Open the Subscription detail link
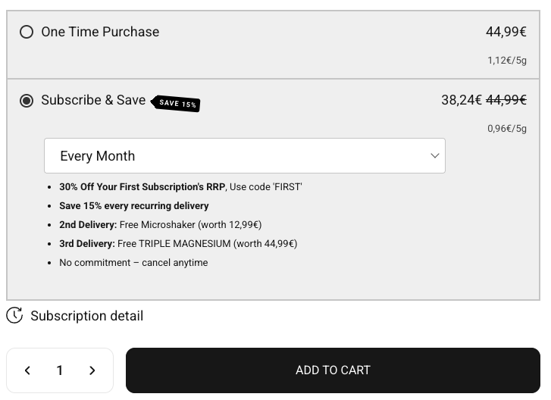The image size is (551, 400). coord(86,316)
